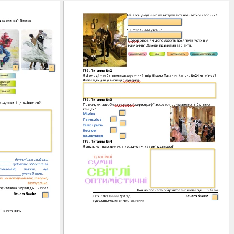
Task: Tick the checkbox next to Костюм
Action: tap(113, 130)
